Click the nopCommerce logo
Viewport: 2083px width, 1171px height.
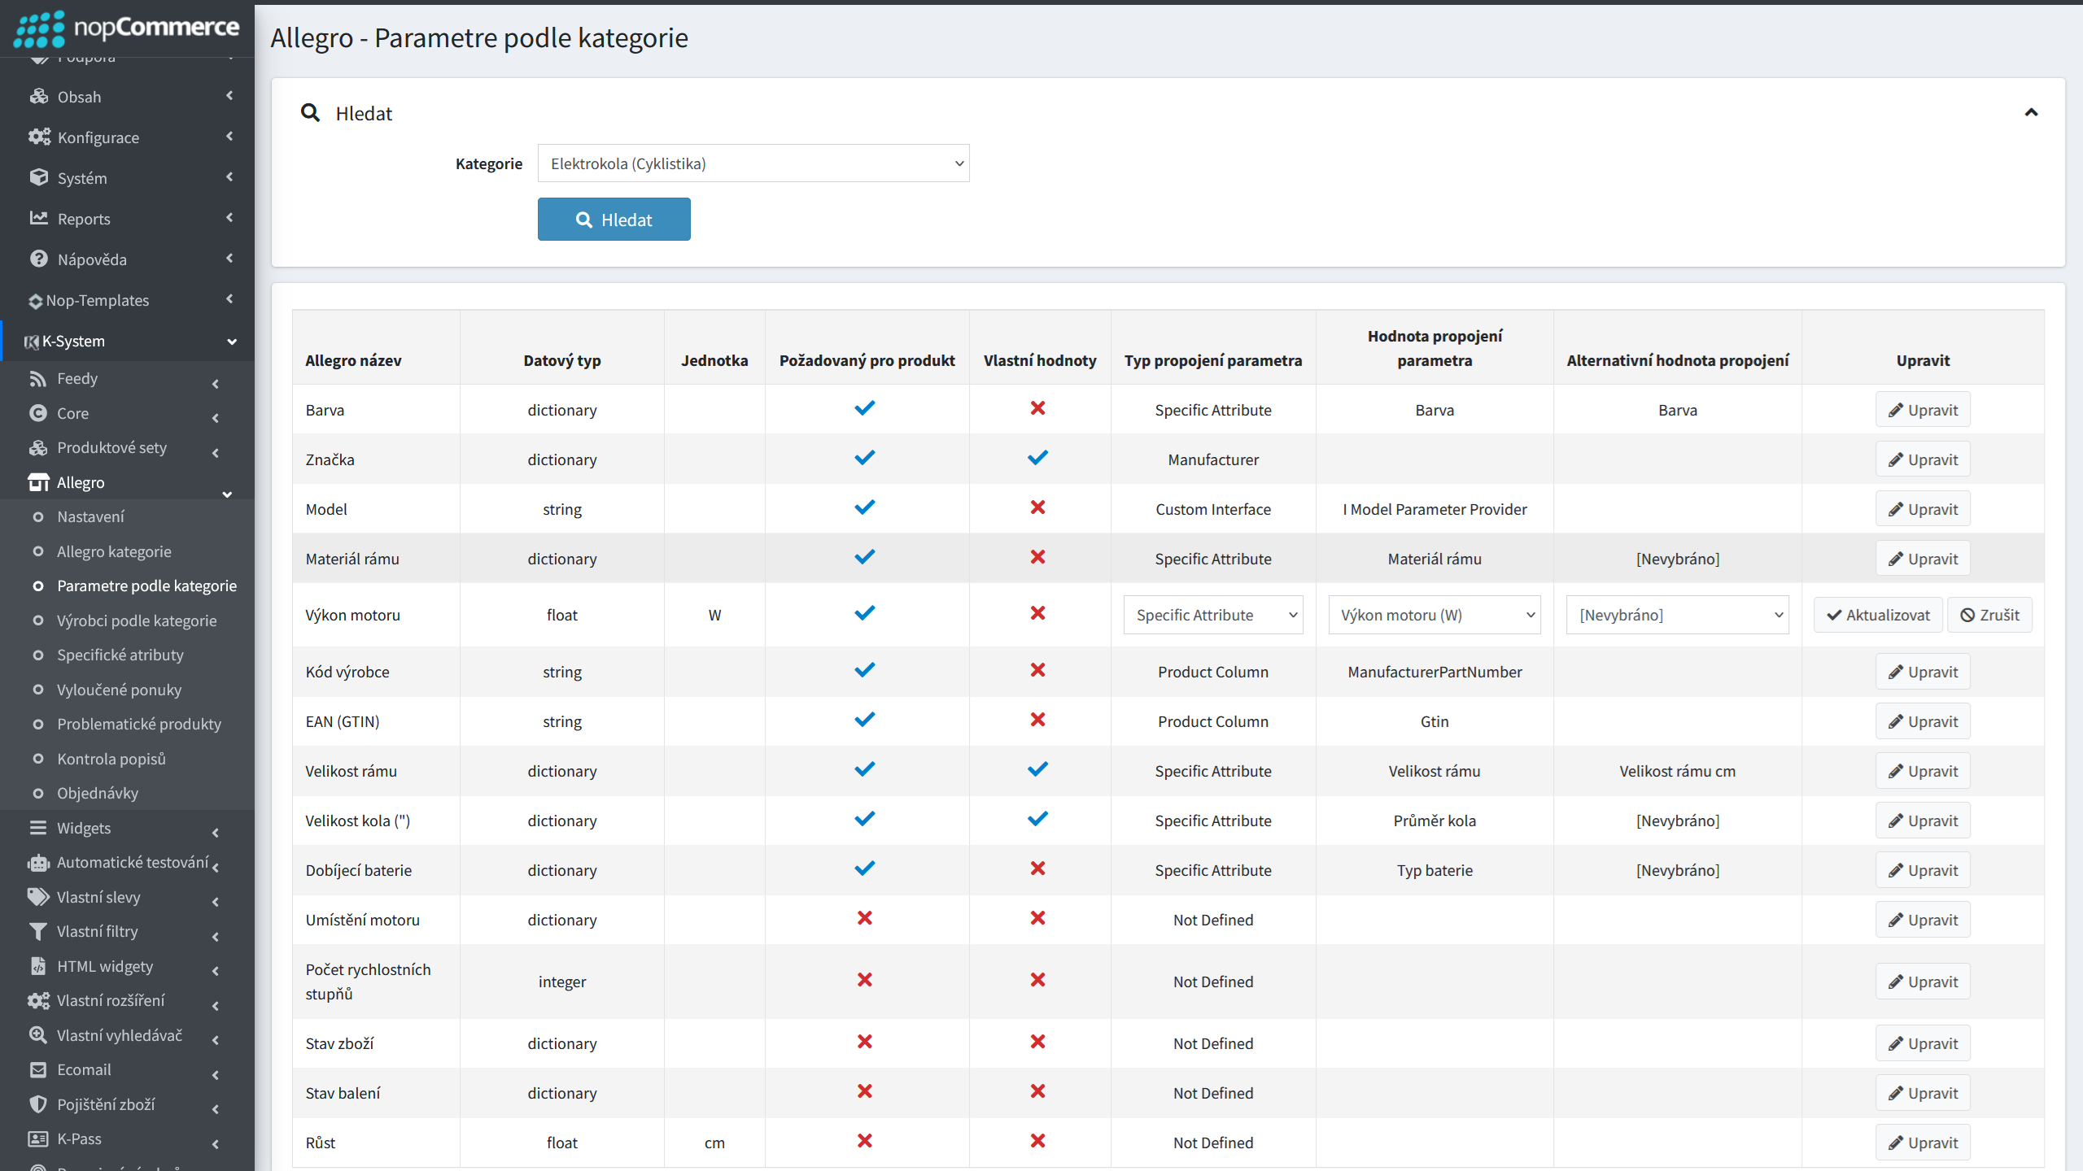click(x=126, y=28)
